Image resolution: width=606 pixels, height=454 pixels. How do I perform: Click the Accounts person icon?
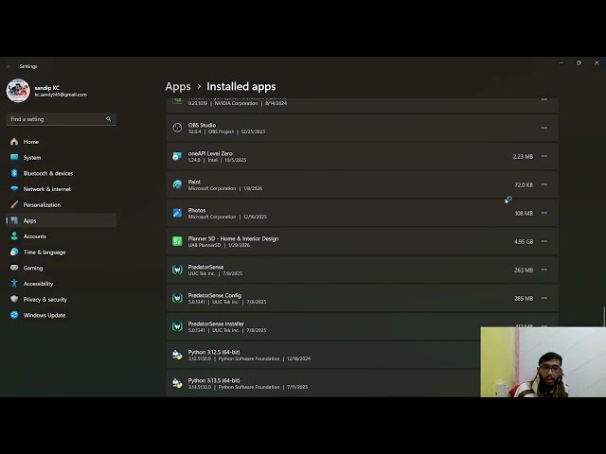point(14,236)
